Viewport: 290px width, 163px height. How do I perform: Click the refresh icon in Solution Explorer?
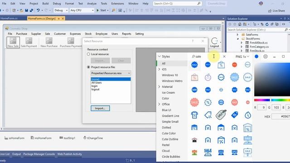[267, 24]
